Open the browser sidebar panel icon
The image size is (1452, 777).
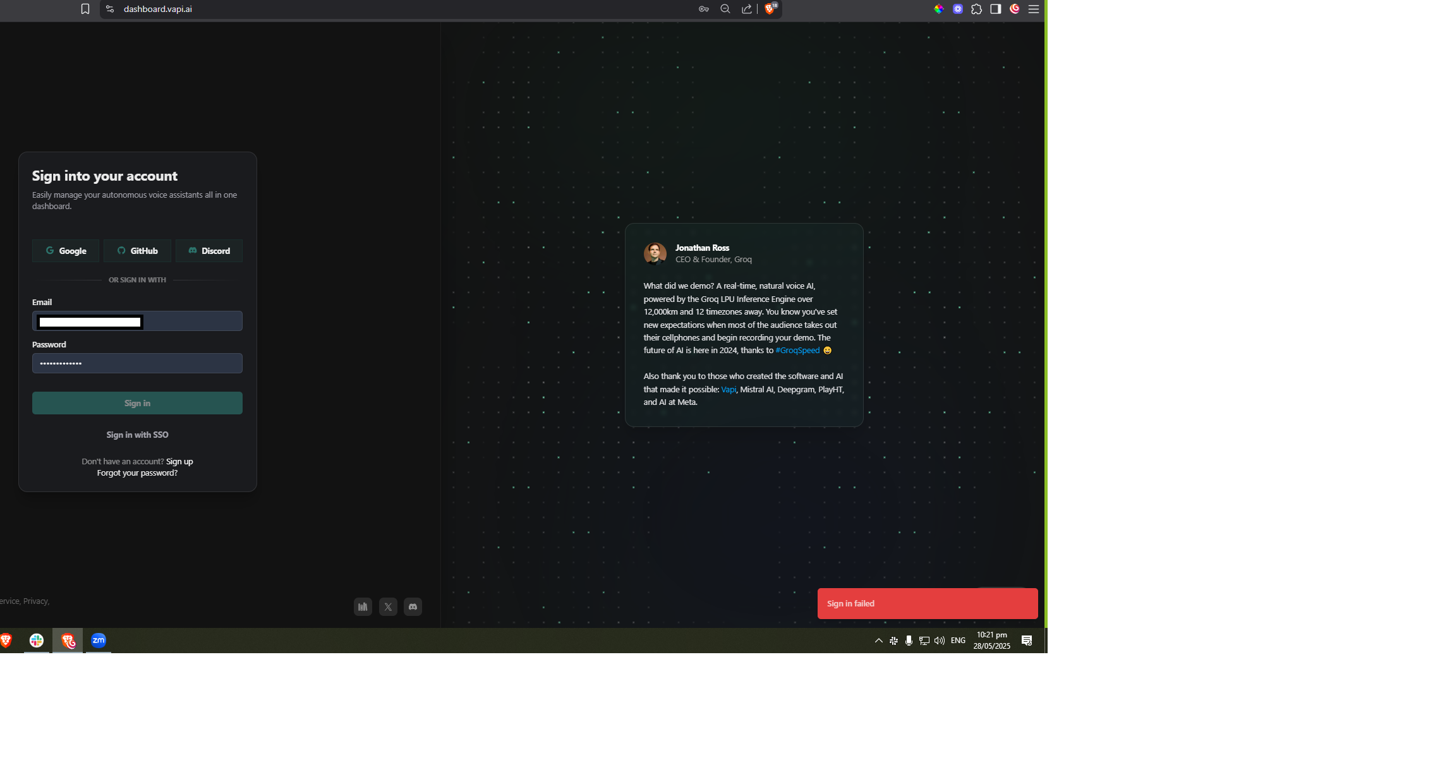[x=996, y=9]
